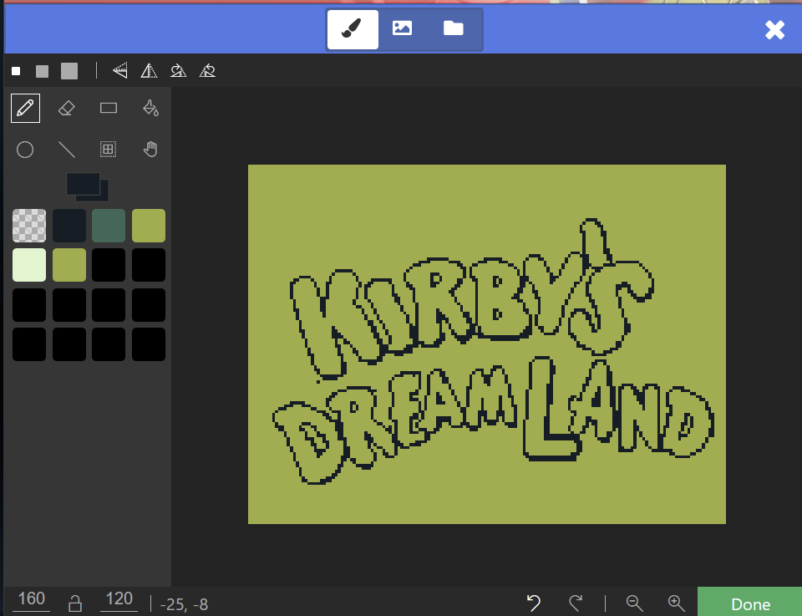The image size is (802, 616).
Task: Choose the largest brush size
Action: 69,71
